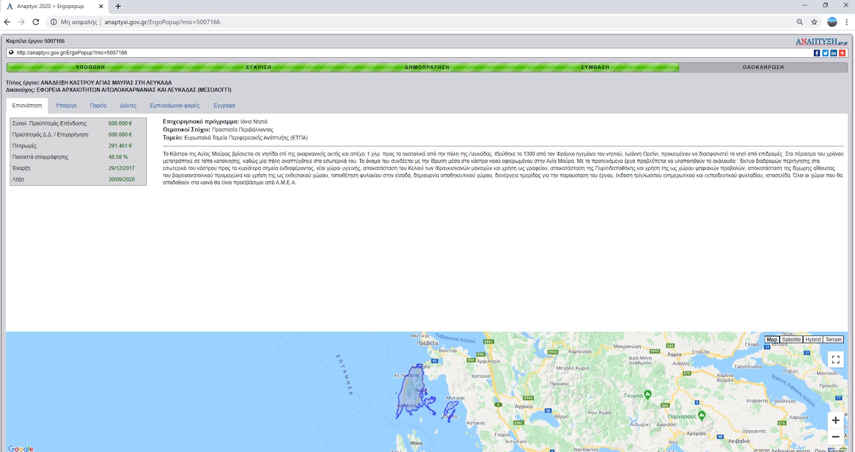Image resolution: width=855 pixels, height=452 pixels.
Task: Open the Πορεία tab
Action: 98,106
